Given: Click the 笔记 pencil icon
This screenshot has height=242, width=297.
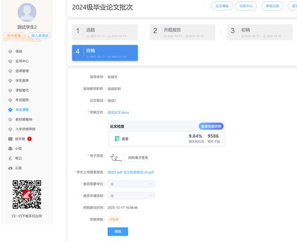Looking at the screenshot, I should (10, 158).
